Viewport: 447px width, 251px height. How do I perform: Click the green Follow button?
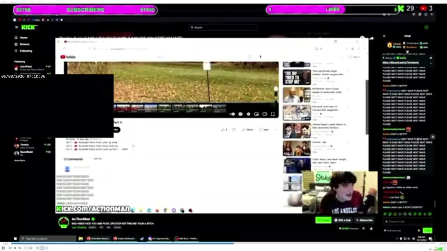point(323,220)
